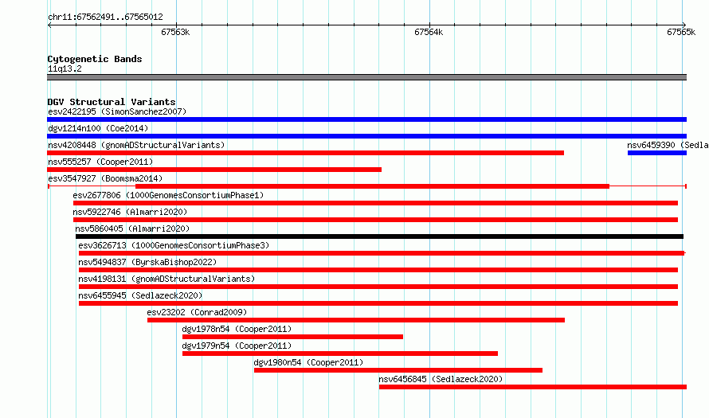
Task: Select the blue dgv1214n100 variant bar
Action: tap(366, 136)
